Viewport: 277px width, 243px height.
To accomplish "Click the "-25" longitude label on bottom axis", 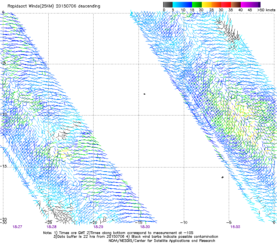I will click(x=48, y=222).
